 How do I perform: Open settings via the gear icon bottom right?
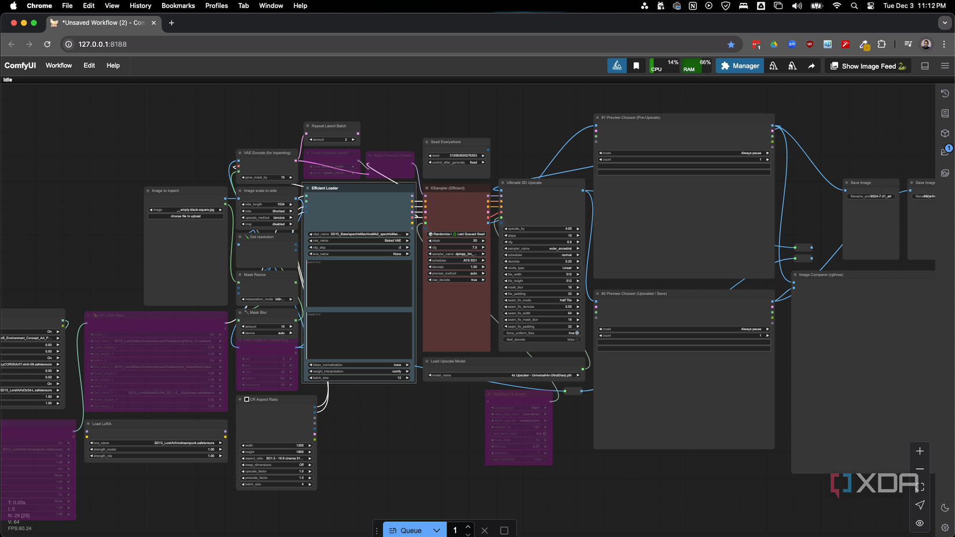pos(945,528)
